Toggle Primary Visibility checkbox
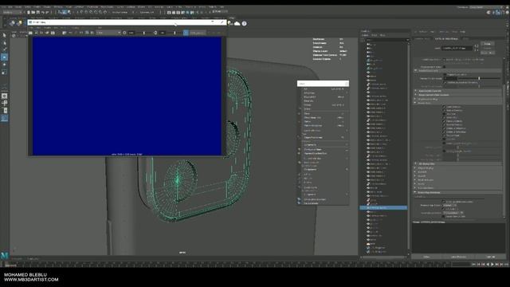Viewport: 510px width, 287px height. (444, 121)
